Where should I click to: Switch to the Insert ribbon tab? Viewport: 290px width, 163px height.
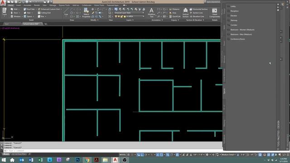pos(19,5)
